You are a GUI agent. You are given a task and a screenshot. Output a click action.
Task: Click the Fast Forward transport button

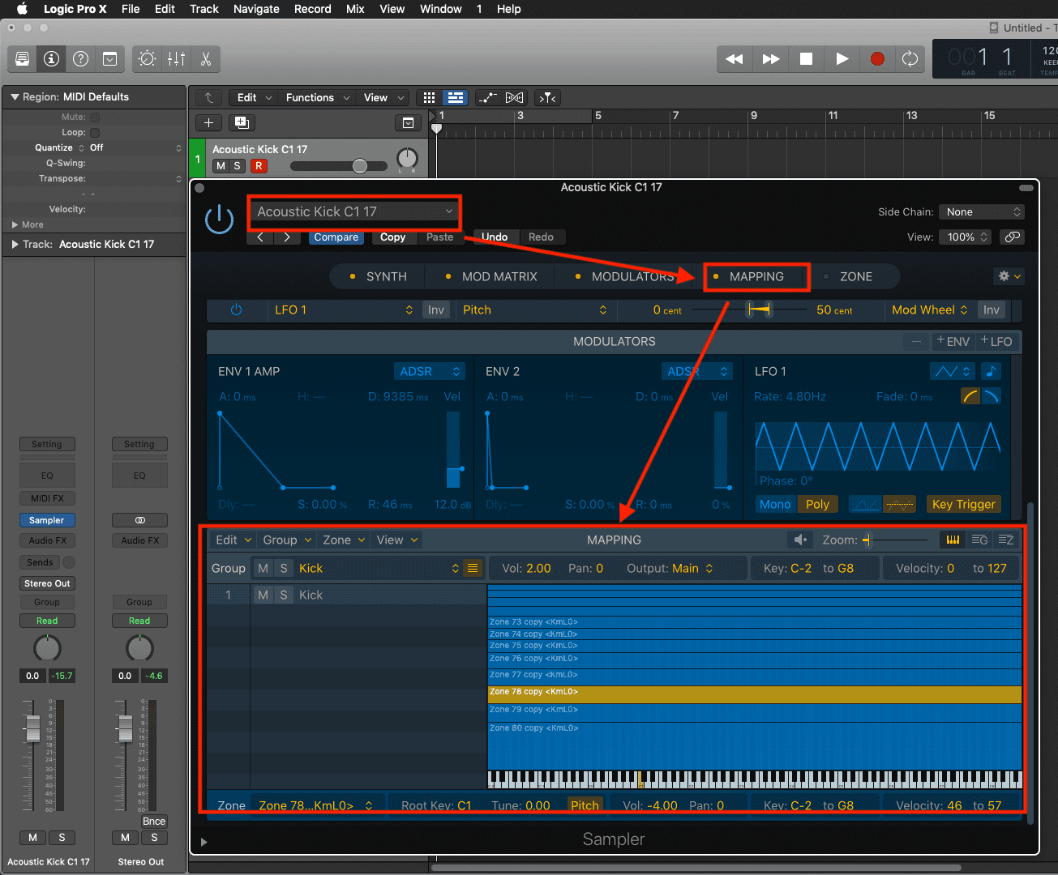pos(771,59)
